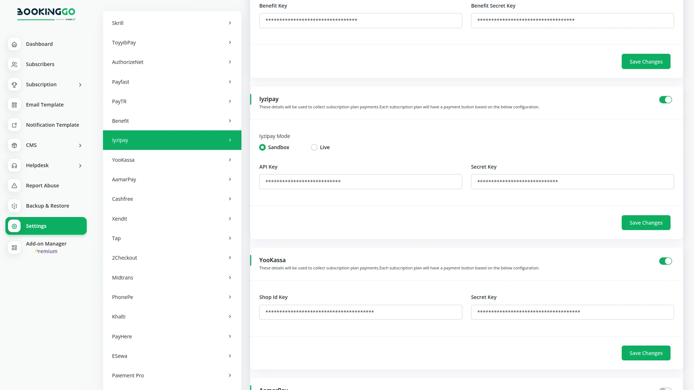The height and width of the screenshot is (390, 694).
Task: Select the Helpdesk headset icon
Action: click(14, 165)
